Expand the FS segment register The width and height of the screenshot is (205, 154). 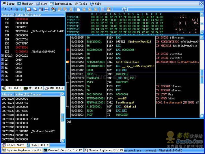tap(3, 72)
